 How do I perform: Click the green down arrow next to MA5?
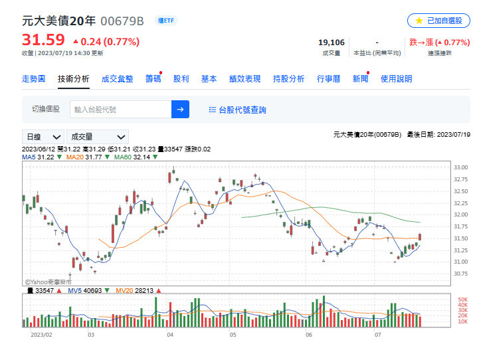point(59,157)
